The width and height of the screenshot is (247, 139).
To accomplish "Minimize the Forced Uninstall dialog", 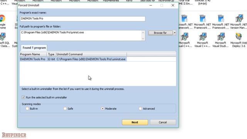I will (151, 5).
